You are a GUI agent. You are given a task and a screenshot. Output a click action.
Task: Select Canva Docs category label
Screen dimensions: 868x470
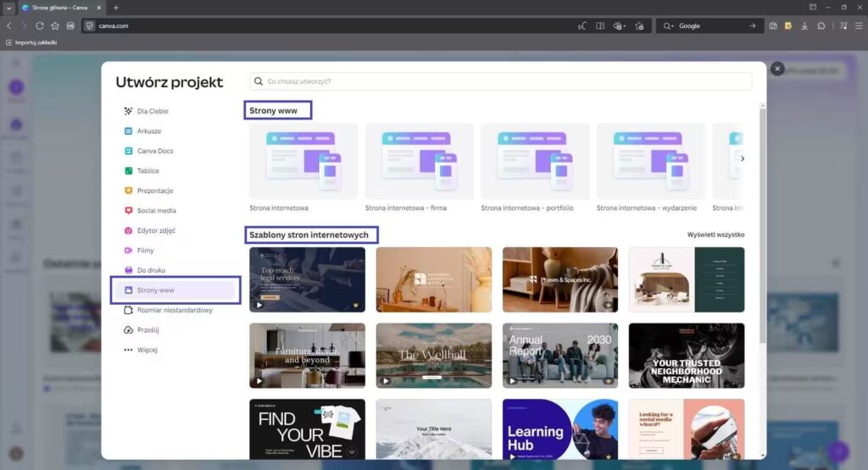155,151
